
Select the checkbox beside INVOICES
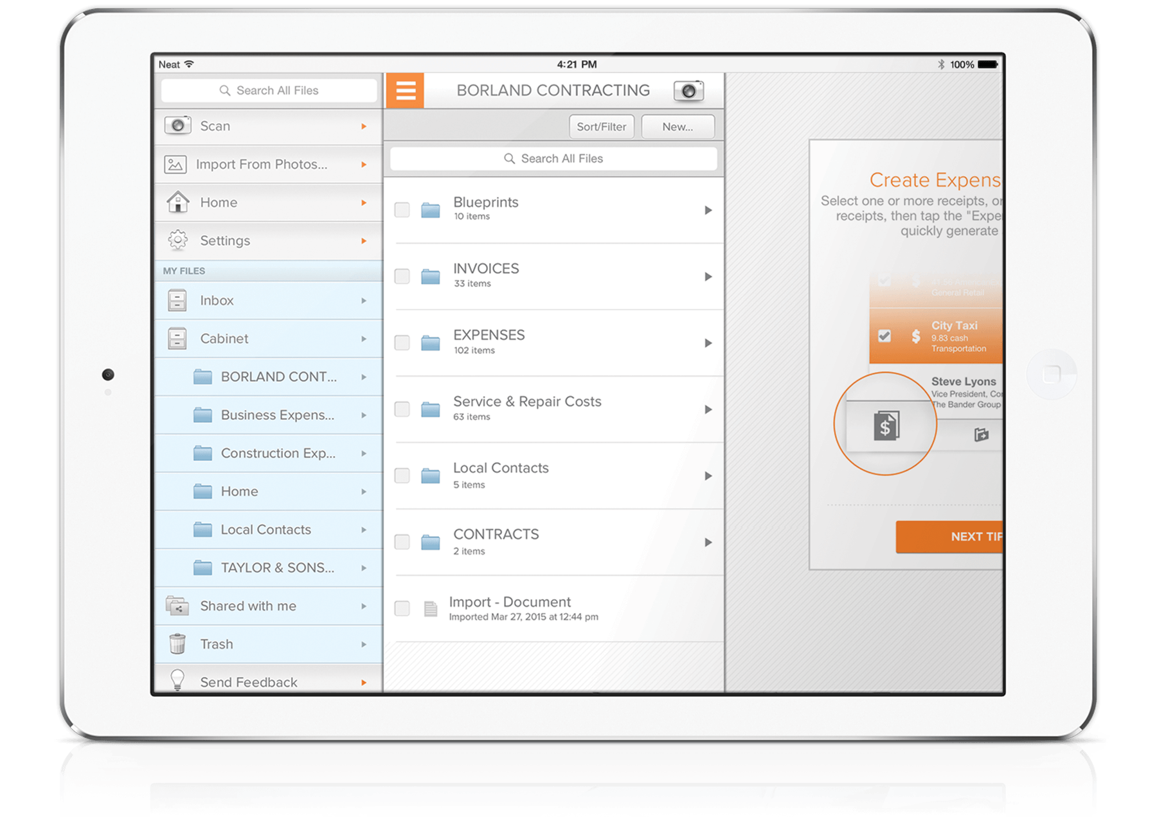click(x=402, y=276)
